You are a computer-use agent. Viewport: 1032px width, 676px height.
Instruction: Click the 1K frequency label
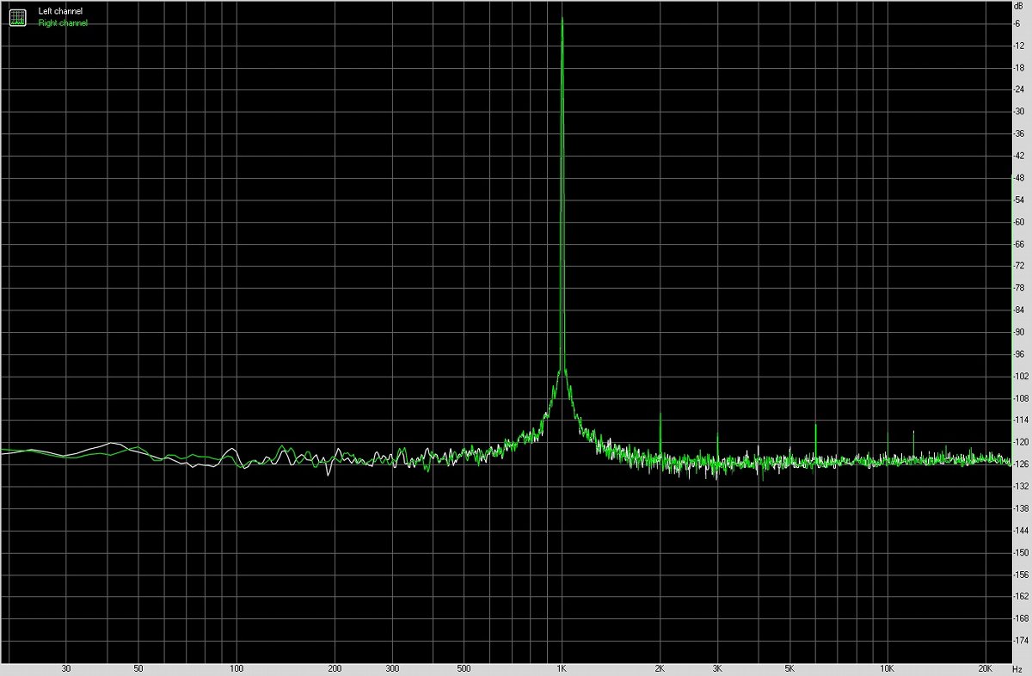click(x=562, y=668)
